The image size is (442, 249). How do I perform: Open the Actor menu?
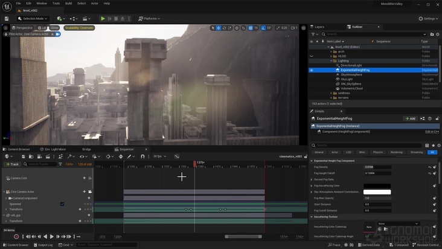(x=94, y=4)
